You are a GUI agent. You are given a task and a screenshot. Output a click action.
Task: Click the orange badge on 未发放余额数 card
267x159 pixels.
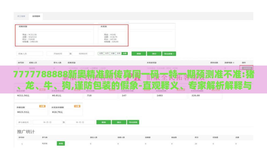coord(77,106)
